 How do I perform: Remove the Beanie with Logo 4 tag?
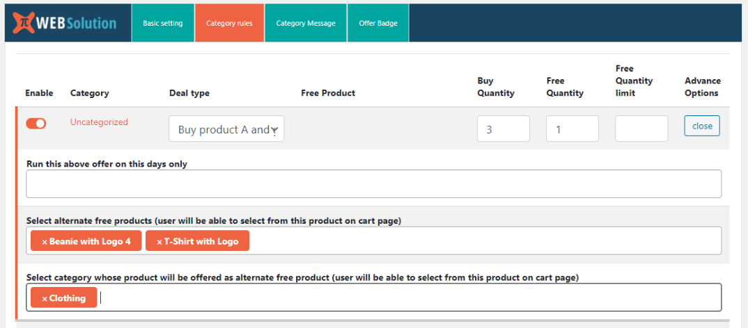[45, 242]
